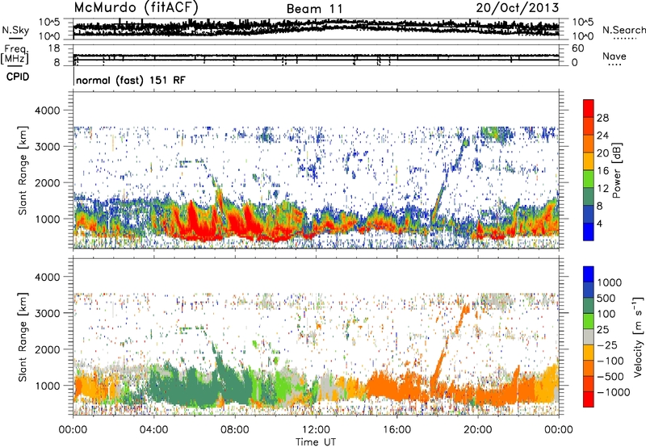This screenshot has width=646, height=447.
Task: Click the blue top of the velocity colorbar
Action: tap(589, 274)
